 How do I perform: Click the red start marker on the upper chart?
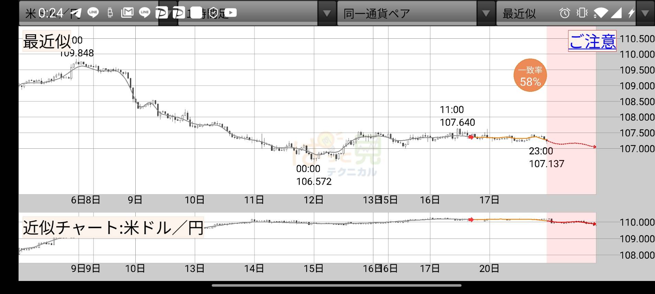[x=471, y=137]
